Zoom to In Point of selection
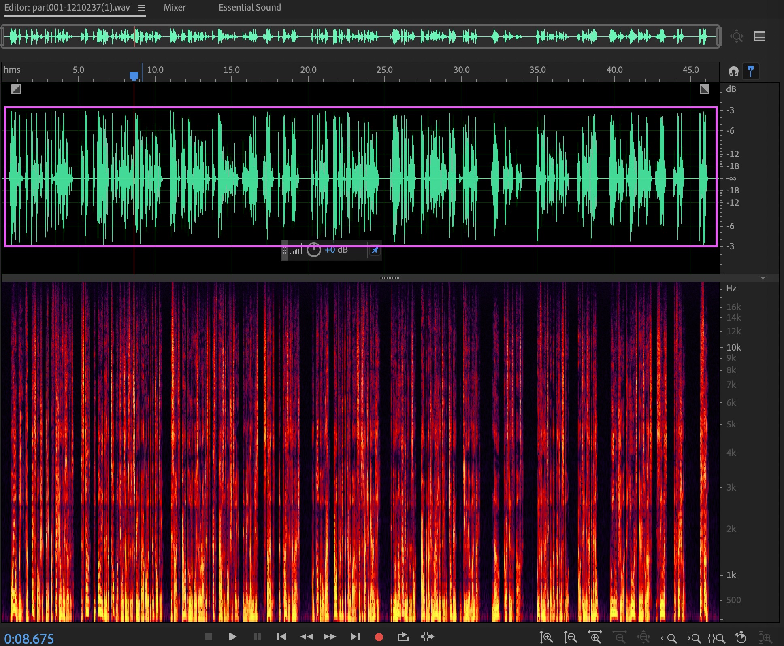The image size is (784, 646). [669, 638]
